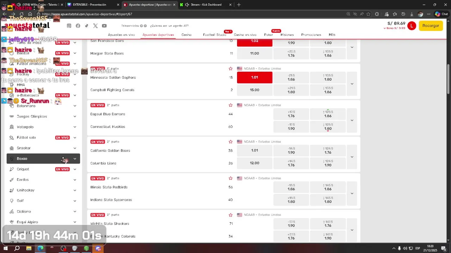Open Football Studio nav item
This screenshot has height=253, width=451.
(215, 35)
